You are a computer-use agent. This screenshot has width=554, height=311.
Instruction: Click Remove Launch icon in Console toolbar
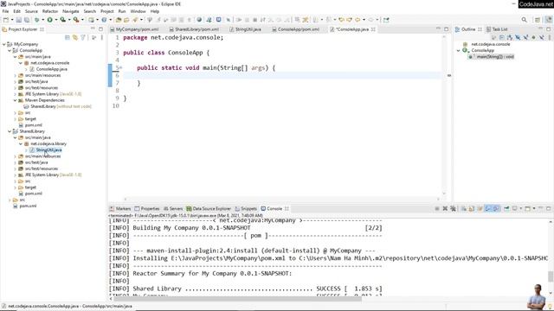[445, 209]
